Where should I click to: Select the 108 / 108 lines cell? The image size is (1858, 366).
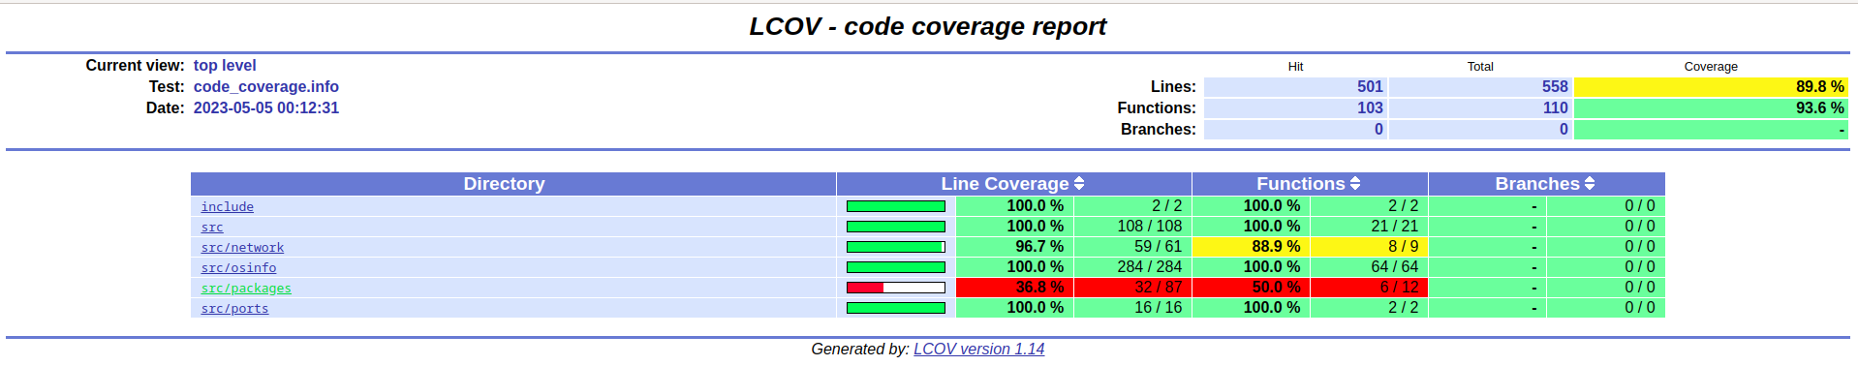click(x=1132, y=227)
